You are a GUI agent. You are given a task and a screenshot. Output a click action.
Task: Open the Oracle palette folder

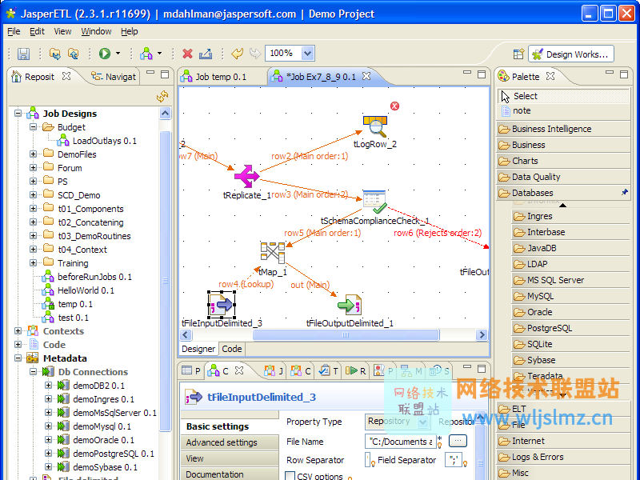(x=570, y=312)
